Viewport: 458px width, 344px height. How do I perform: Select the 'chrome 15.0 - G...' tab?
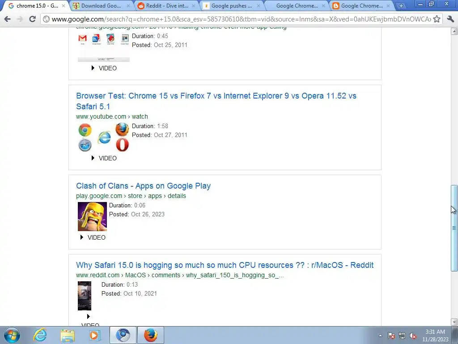click(37, 5)
